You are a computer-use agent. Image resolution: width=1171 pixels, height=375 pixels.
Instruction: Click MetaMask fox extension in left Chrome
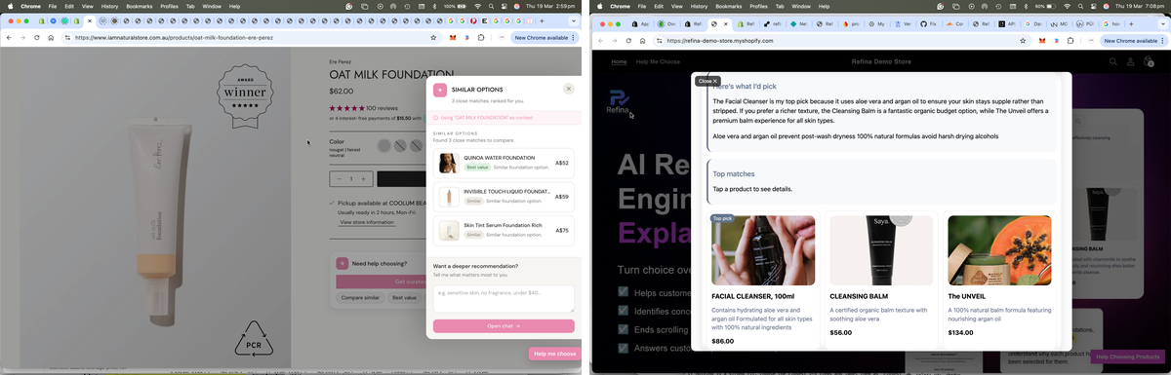[x=452, y=38]
